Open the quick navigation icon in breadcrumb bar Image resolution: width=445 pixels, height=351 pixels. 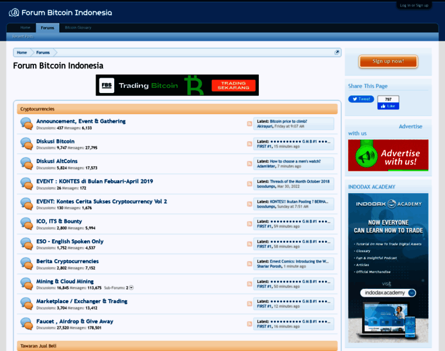pos(337,52)
